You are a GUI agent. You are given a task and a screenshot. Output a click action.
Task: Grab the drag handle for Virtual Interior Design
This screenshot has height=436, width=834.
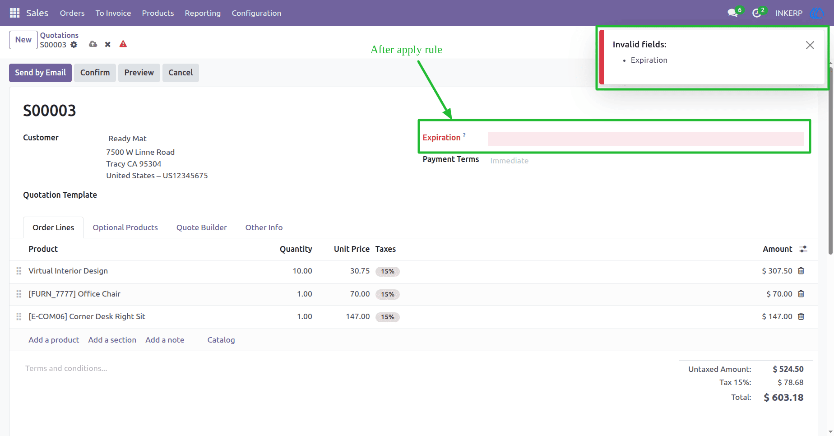[19, 271]
